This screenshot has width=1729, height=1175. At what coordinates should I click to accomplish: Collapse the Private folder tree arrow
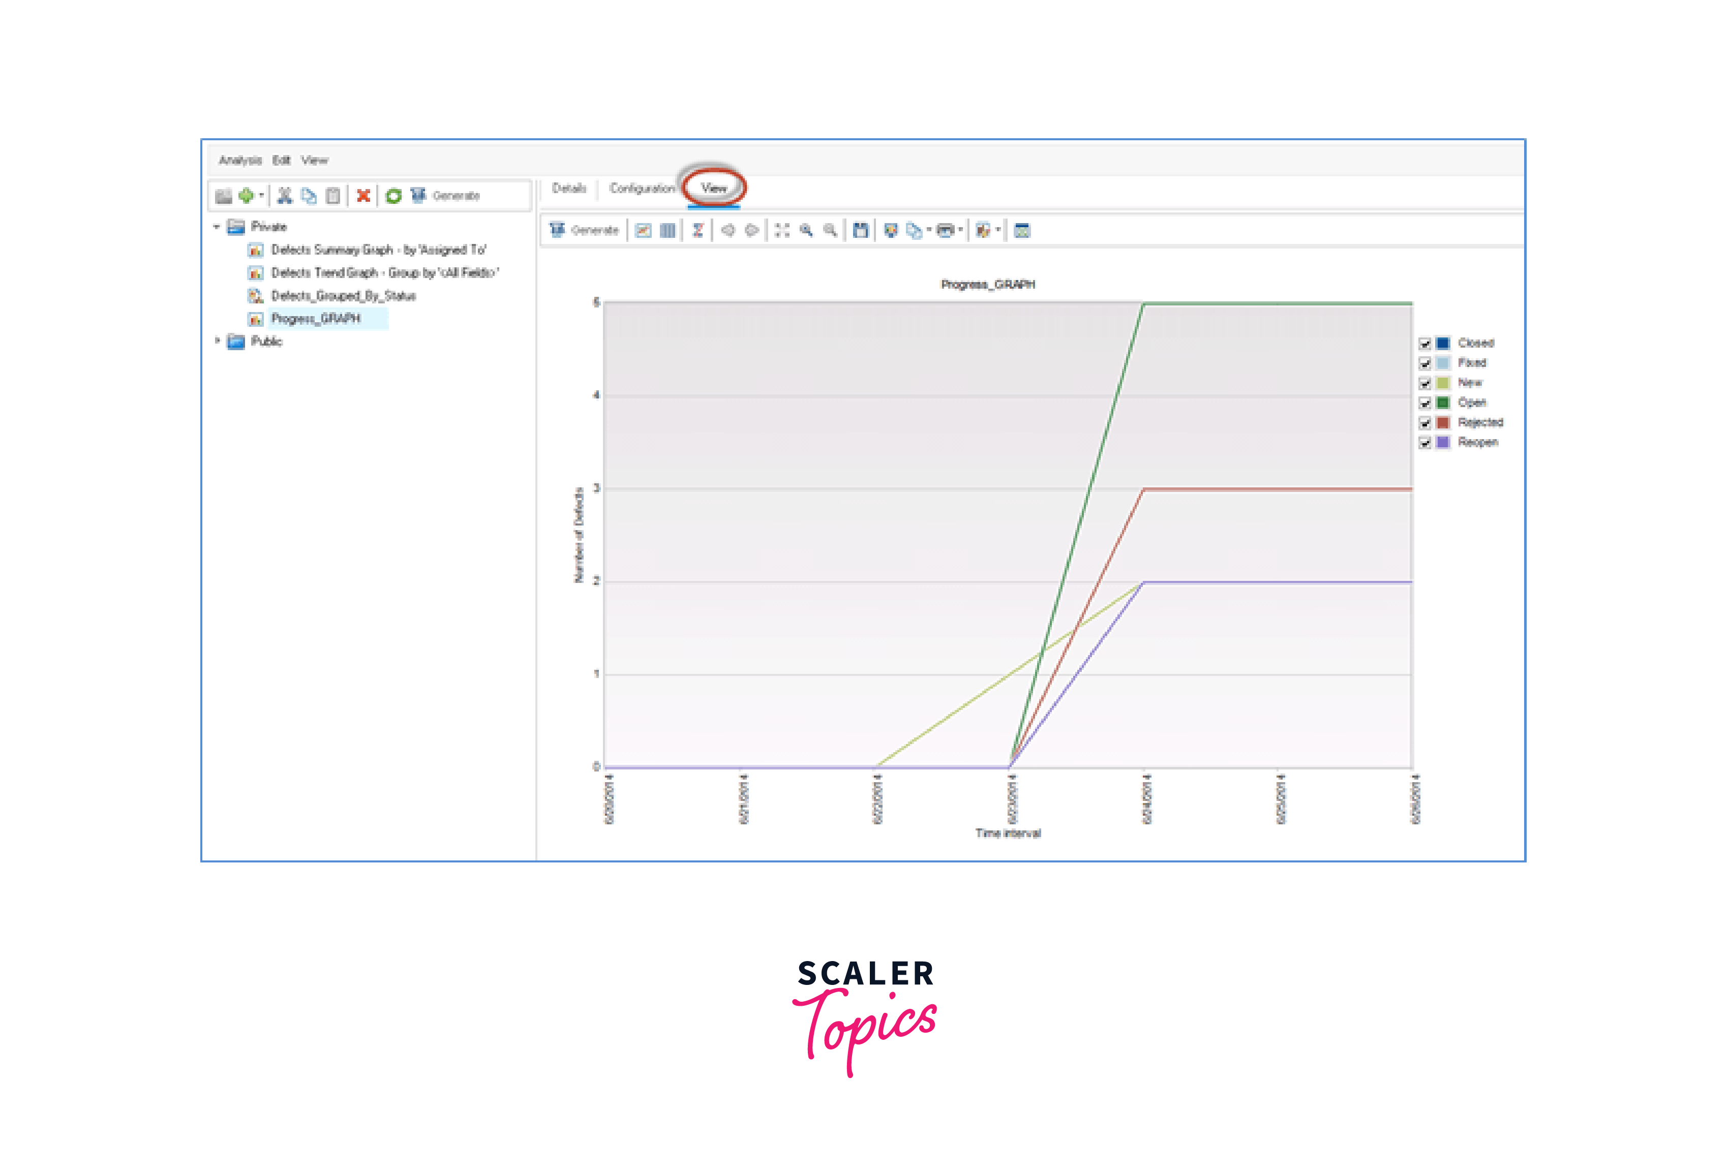pos(217,226)
